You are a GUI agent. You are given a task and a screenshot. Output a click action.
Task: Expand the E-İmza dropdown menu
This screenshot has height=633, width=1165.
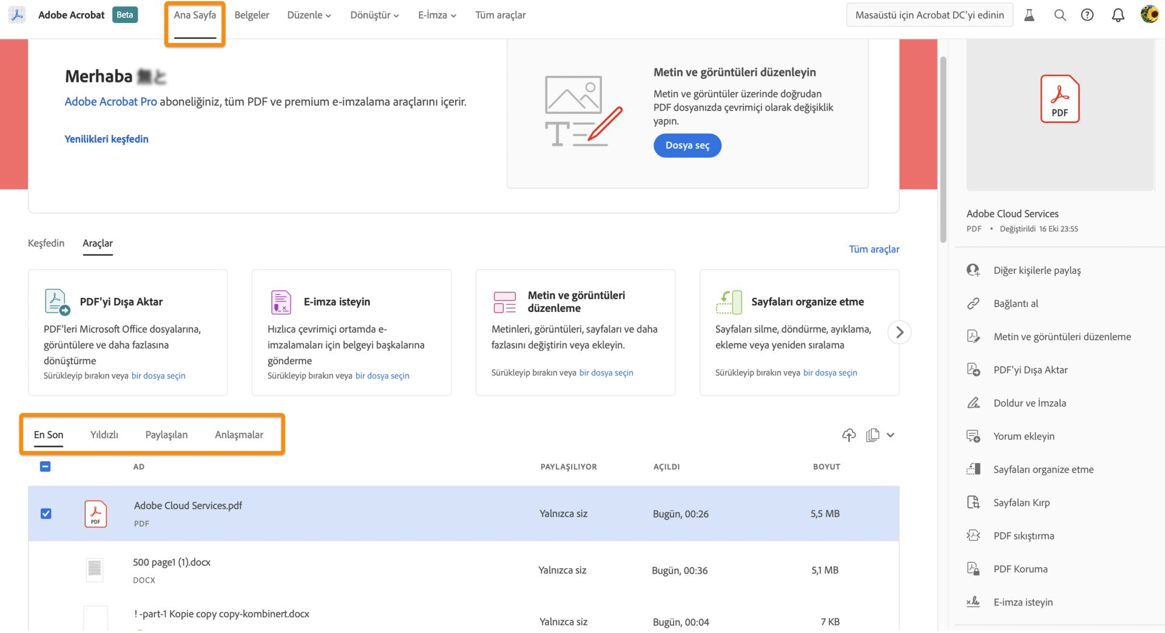(437, 15)
